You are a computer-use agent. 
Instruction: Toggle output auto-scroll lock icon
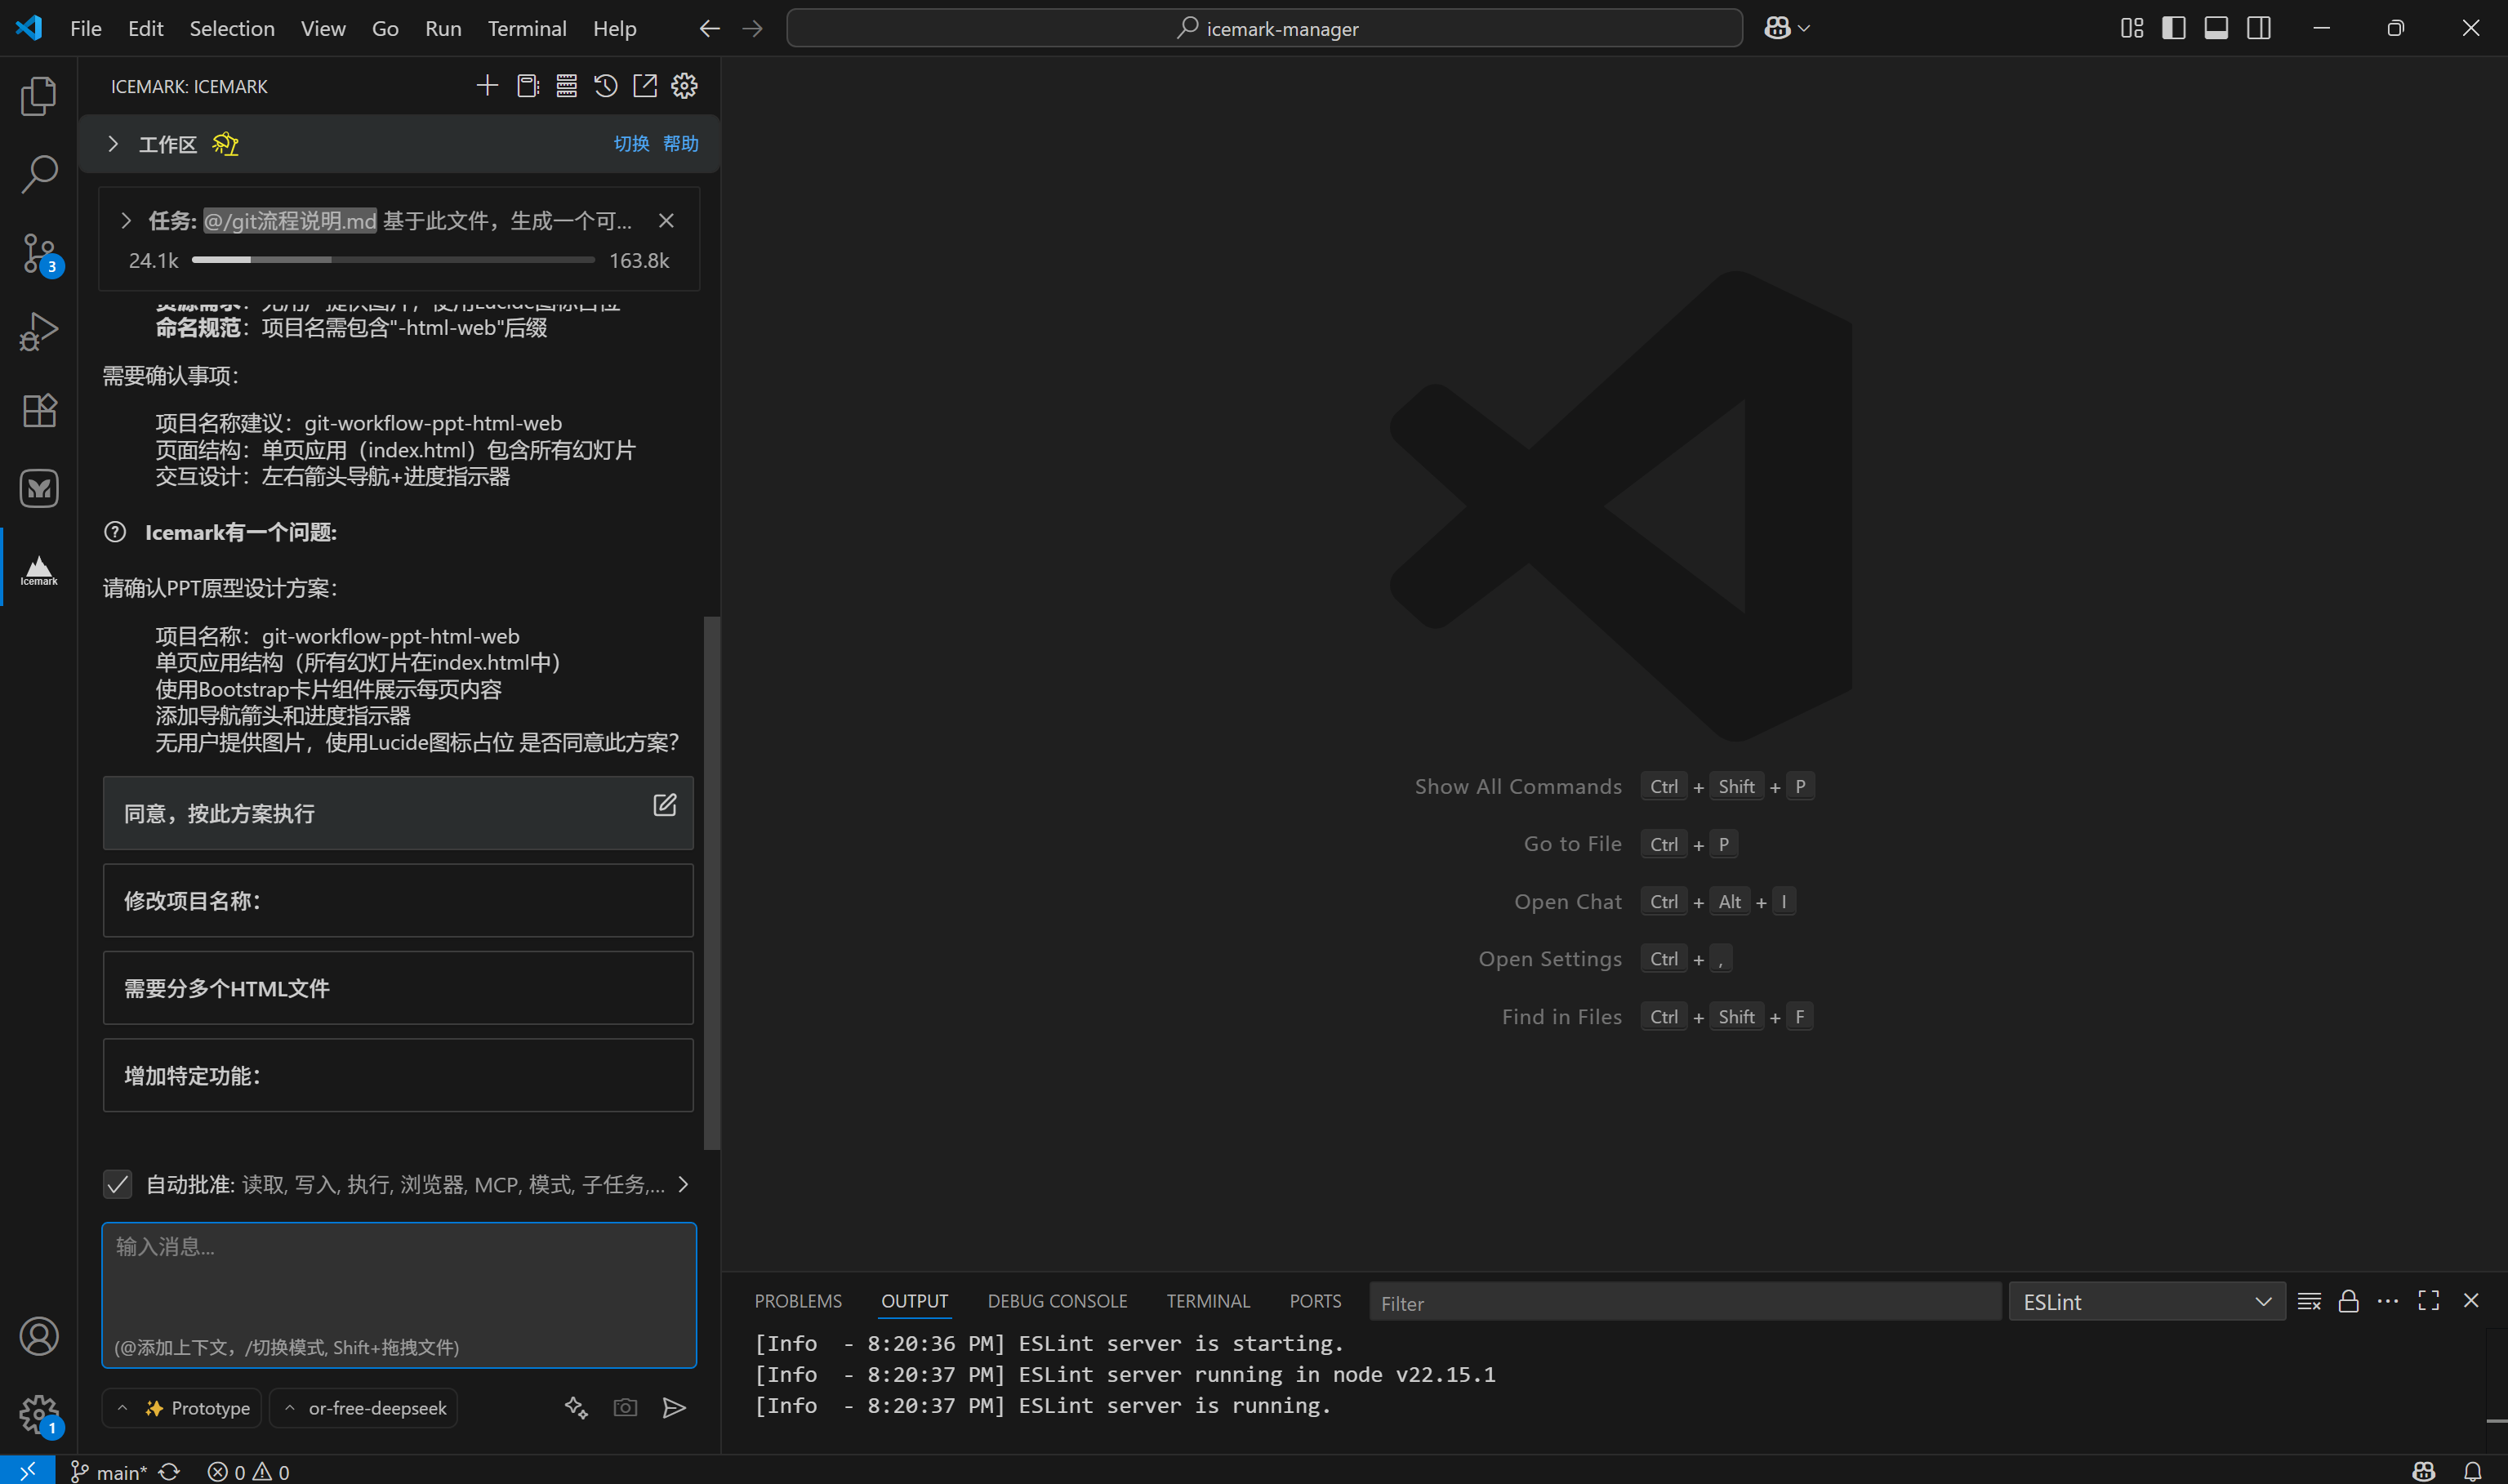click(2348, 1301)
